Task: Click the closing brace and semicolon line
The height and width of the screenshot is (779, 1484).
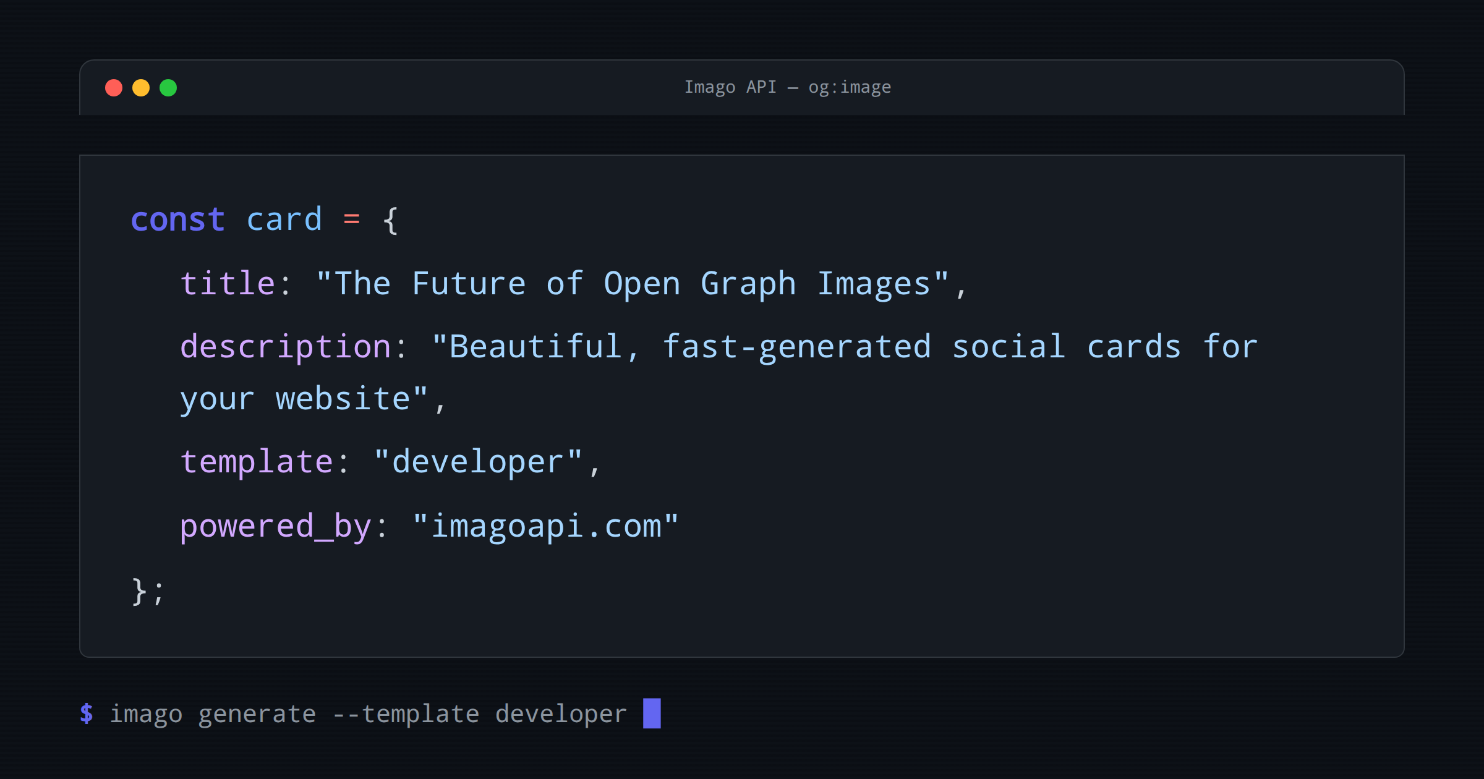Action: 147,590
